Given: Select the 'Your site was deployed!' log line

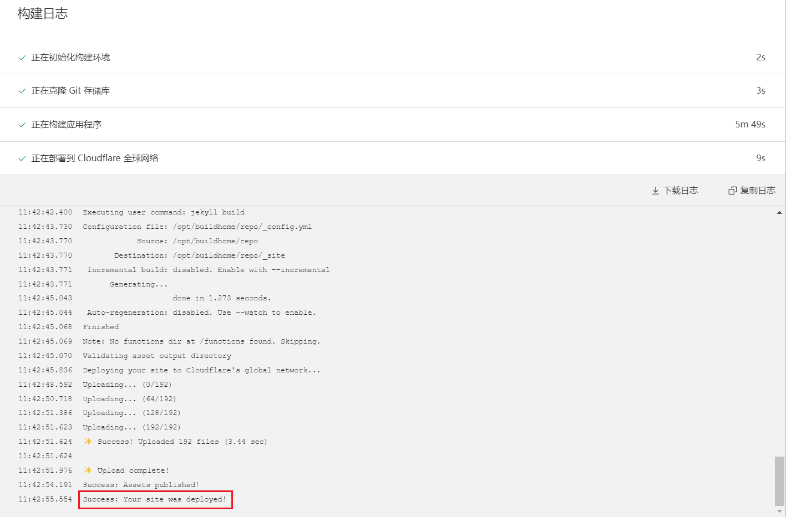Looking at the screenshot, I should click(155, 499).
